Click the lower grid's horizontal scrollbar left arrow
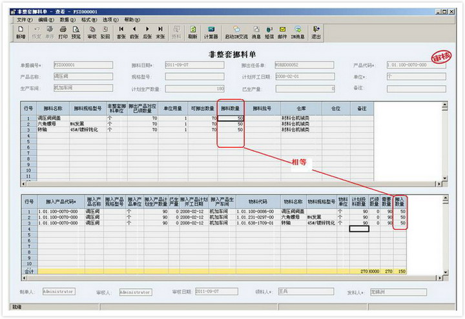This screenshot has height=319, width=465. tap(24, 278)
